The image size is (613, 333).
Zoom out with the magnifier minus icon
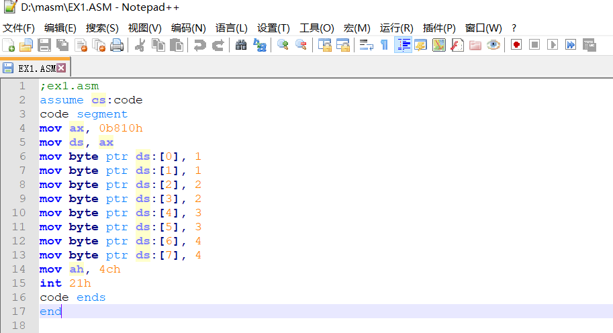pyautogui.click(x=301, y=46)
